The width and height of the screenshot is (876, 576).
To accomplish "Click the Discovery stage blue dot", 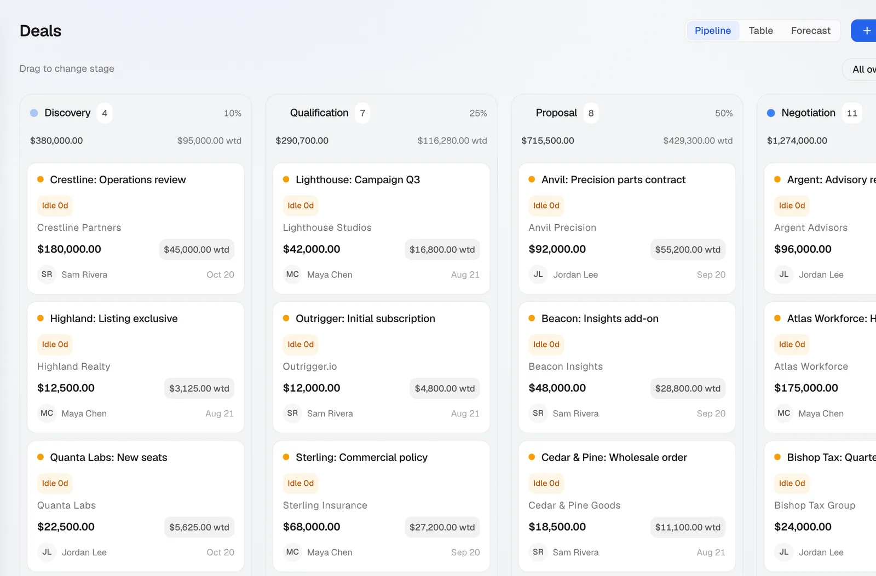I will tap(34, 113).
